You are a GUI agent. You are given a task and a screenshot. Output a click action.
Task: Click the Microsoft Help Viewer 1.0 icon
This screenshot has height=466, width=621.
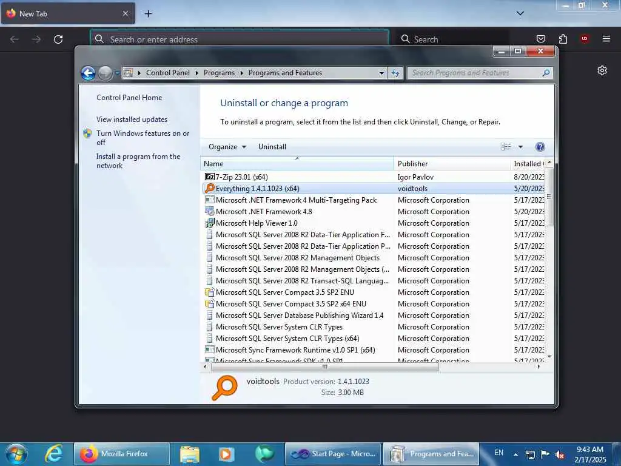point(209,223)
